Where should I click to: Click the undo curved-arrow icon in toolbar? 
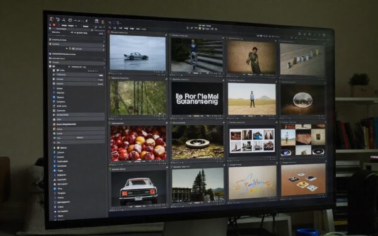pos(110,23)
